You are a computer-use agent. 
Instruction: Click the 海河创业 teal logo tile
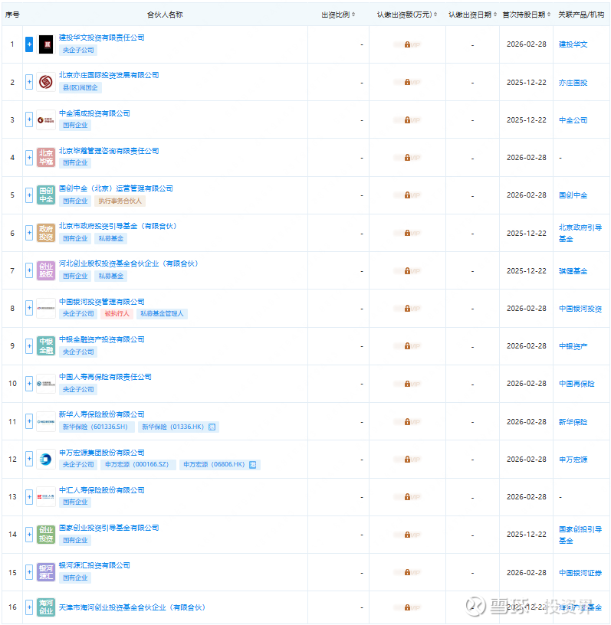[x=46, y=607]
